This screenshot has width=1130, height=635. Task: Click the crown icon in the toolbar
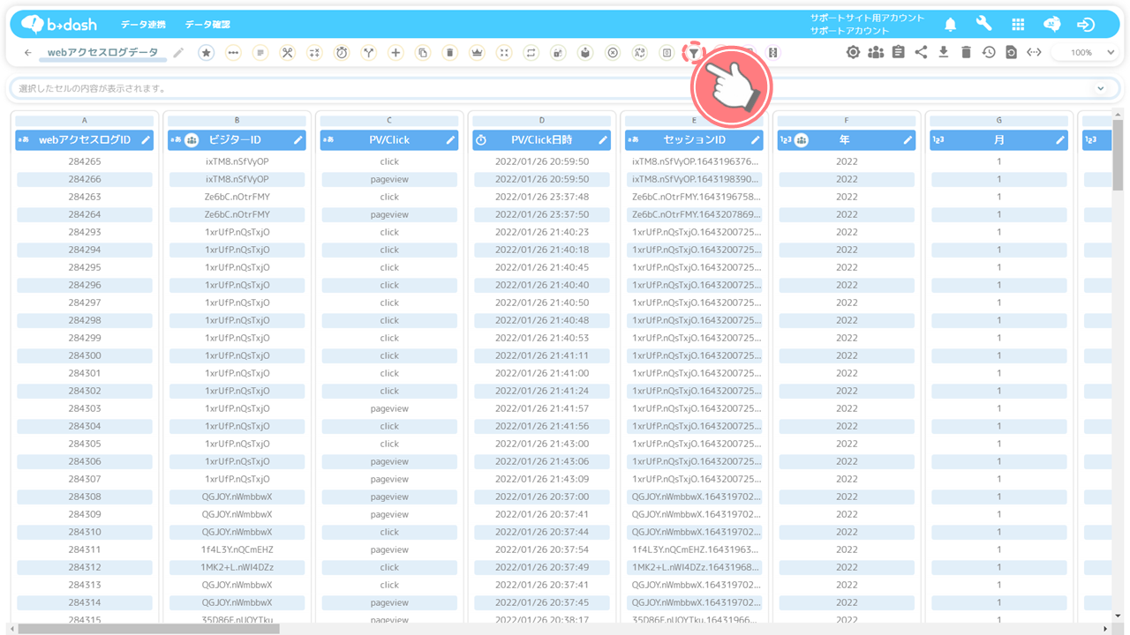(x=477, y=53)
